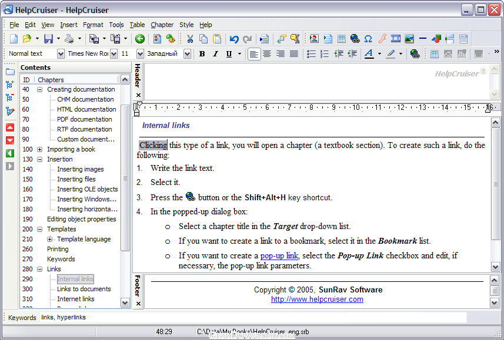Open the Times New Roman font dropdown
The width and height of the screenshot is (504, 340).
click(114, 54)
